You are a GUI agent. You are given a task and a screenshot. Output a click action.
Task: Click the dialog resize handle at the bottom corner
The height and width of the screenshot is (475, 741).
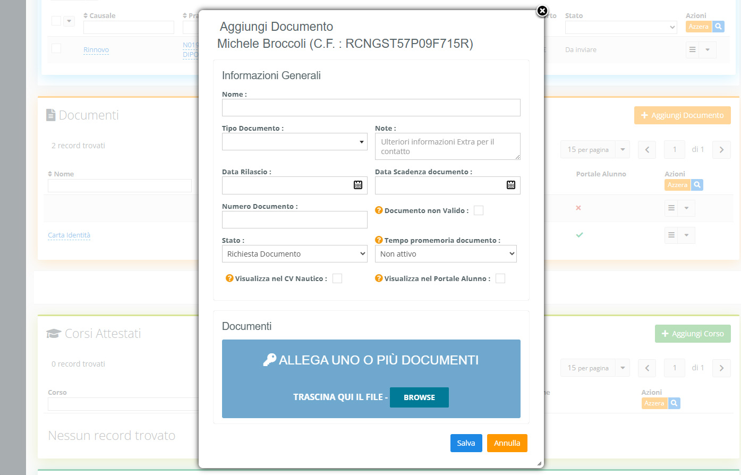[539, 463]
